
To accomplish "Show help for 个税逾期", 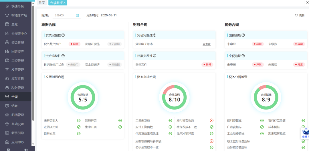I will click(x=243, y=56).
